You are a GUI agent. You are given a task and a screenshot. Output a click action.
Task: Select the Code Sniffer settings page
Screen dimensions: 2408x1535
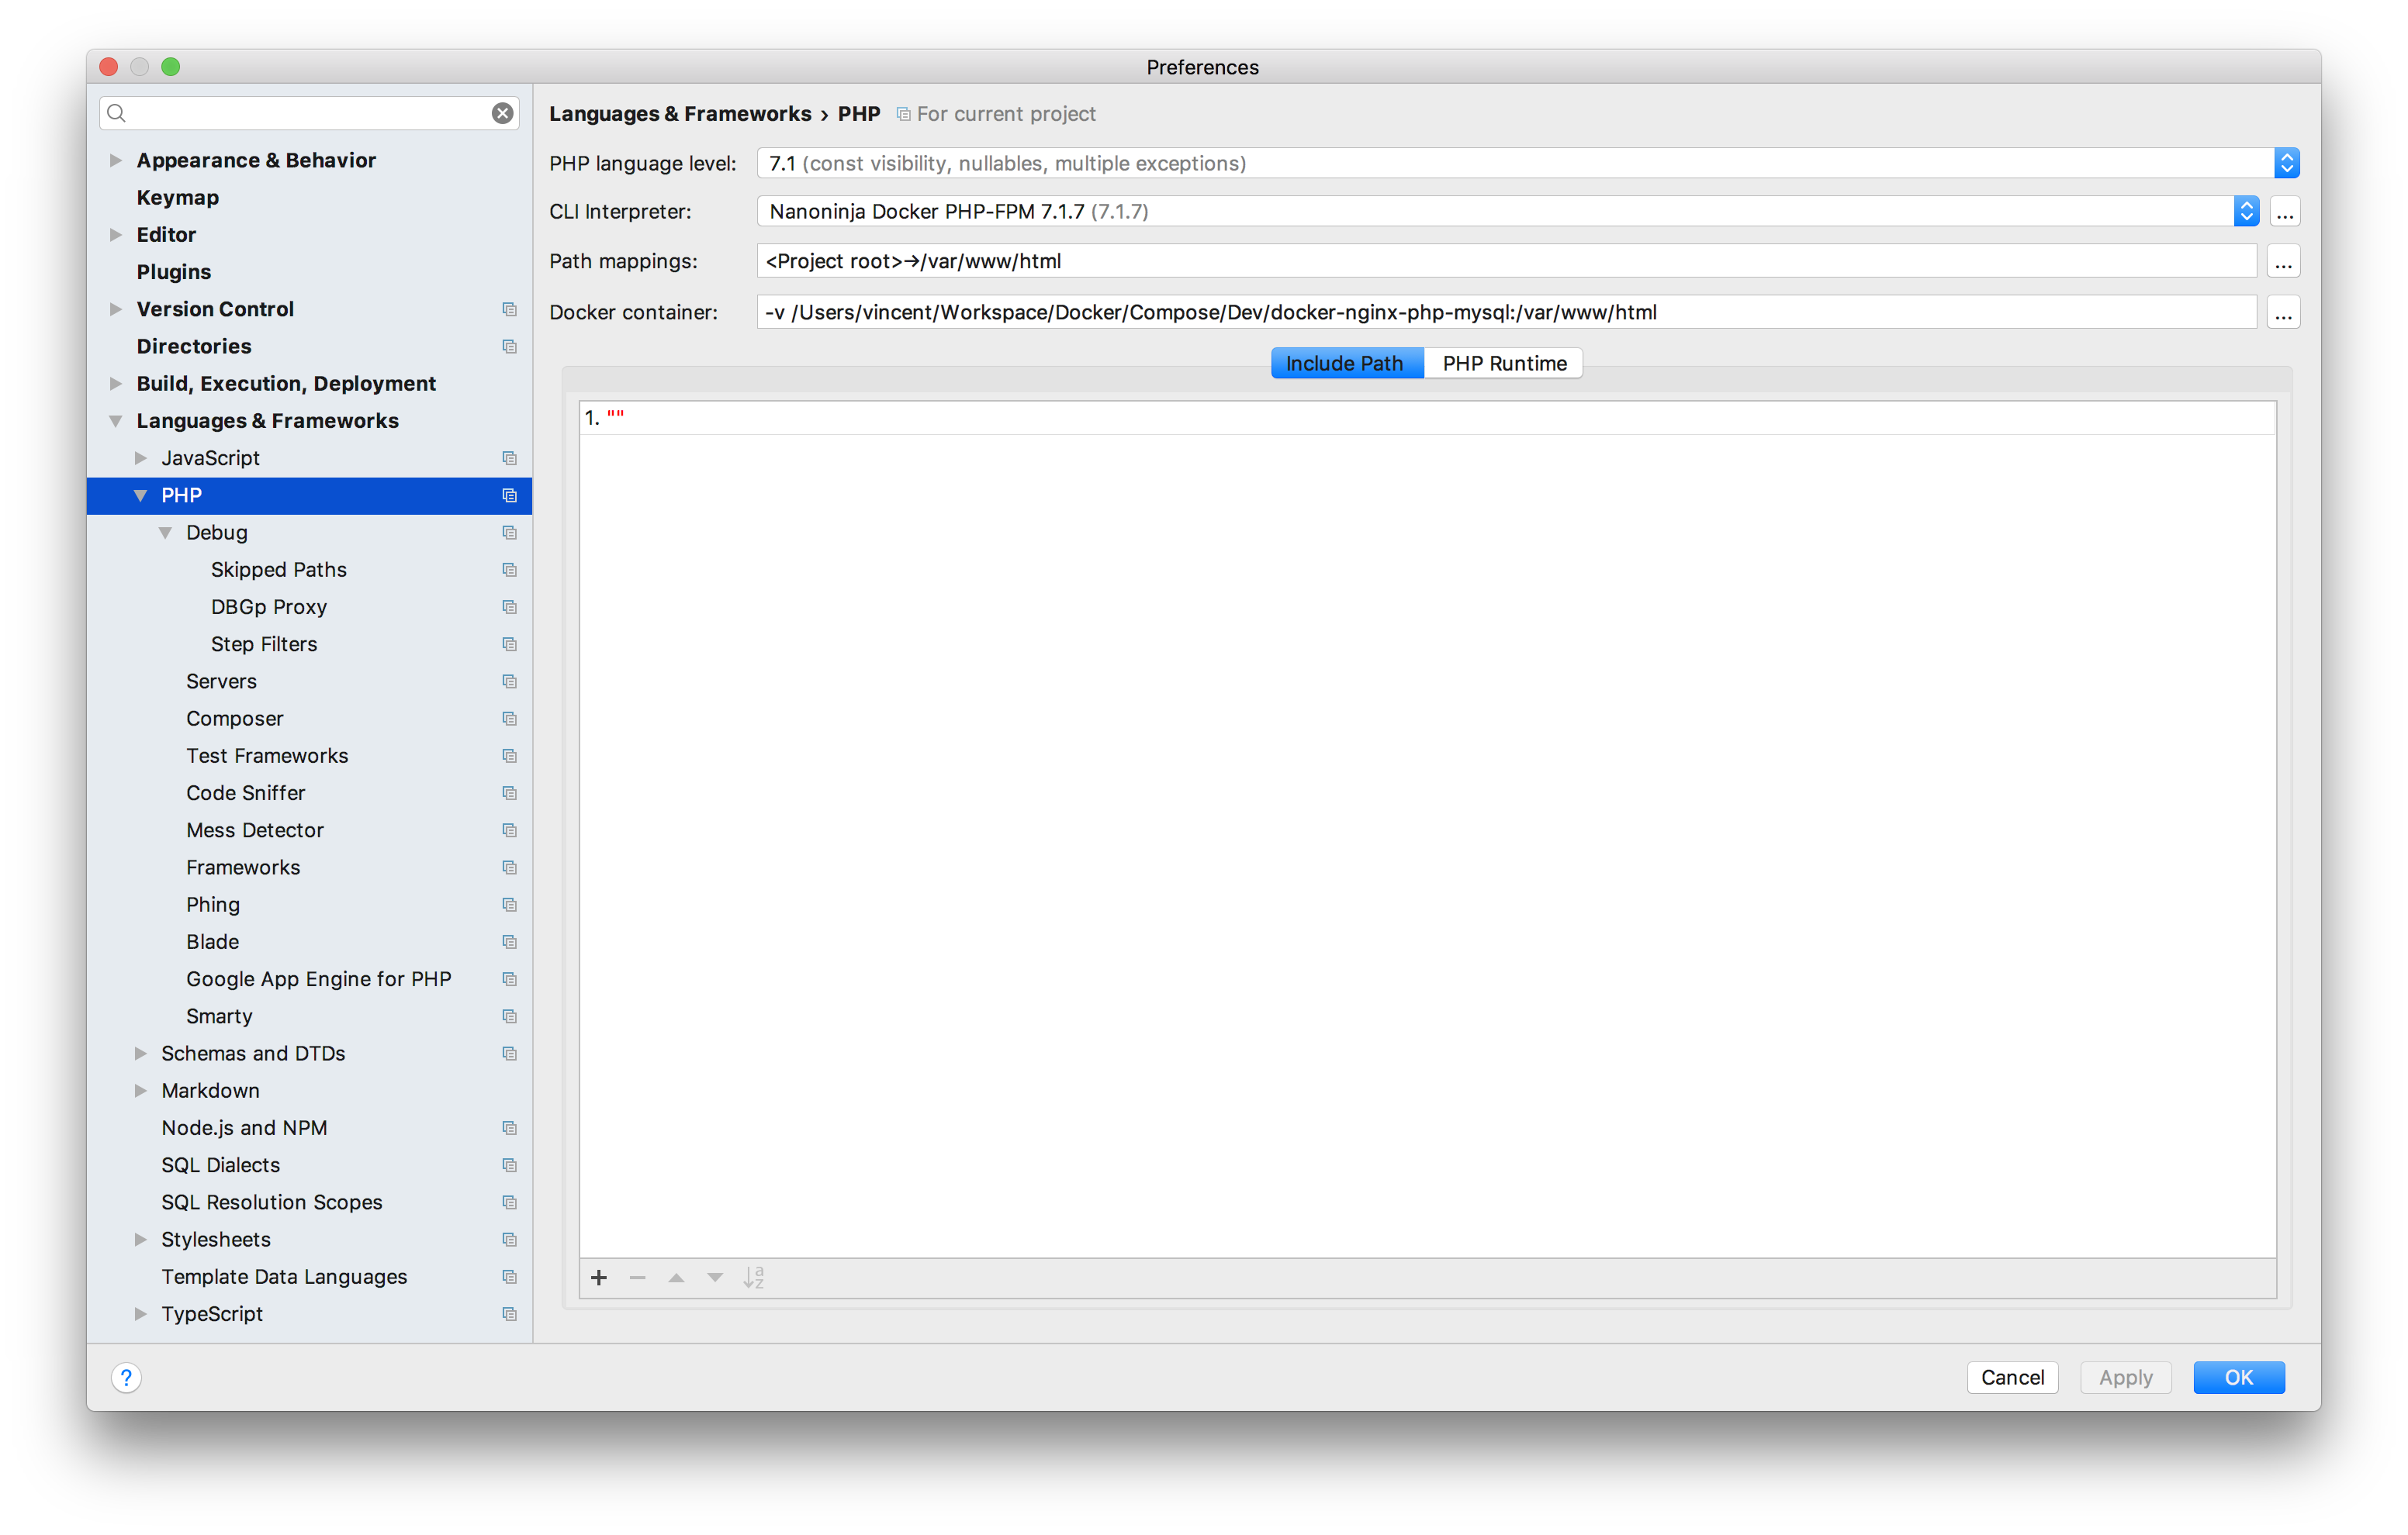pyautogui.click(x=245, y=792)
